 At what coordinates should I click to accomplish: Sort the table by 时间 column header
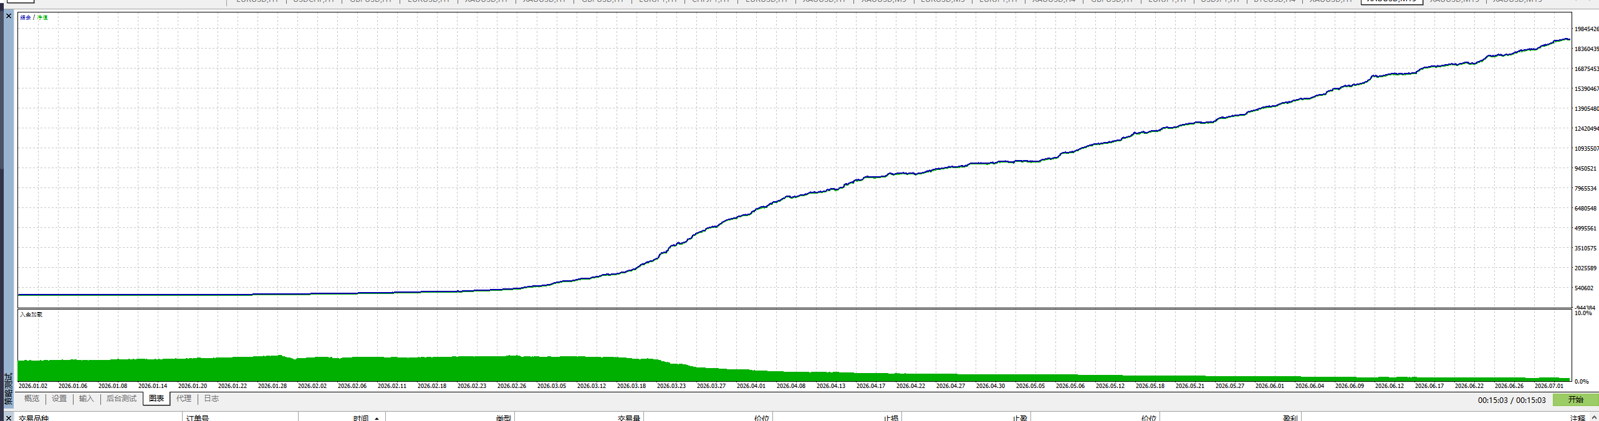(360, 418)
